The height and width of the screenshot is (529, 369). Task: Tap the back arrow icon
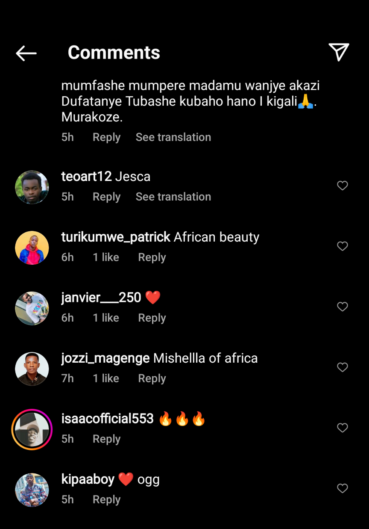point(26,53)
